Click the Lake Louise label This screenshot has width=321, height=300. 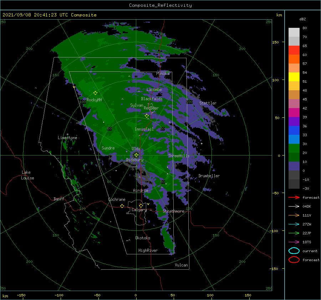coord(27,175)
